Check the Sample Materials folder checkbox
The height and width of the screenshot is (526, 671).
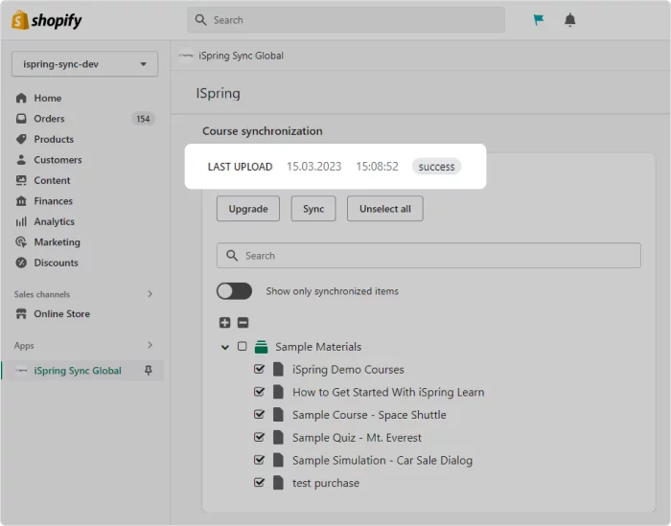click(x=242, y=346)
